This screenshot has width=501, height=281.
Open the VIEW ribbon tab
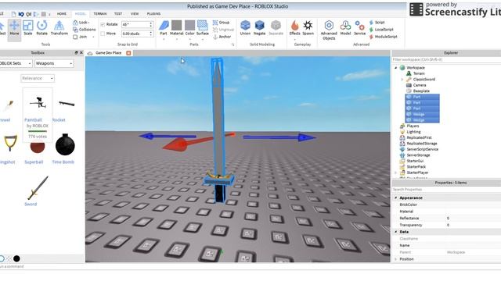tap(135, 14)
